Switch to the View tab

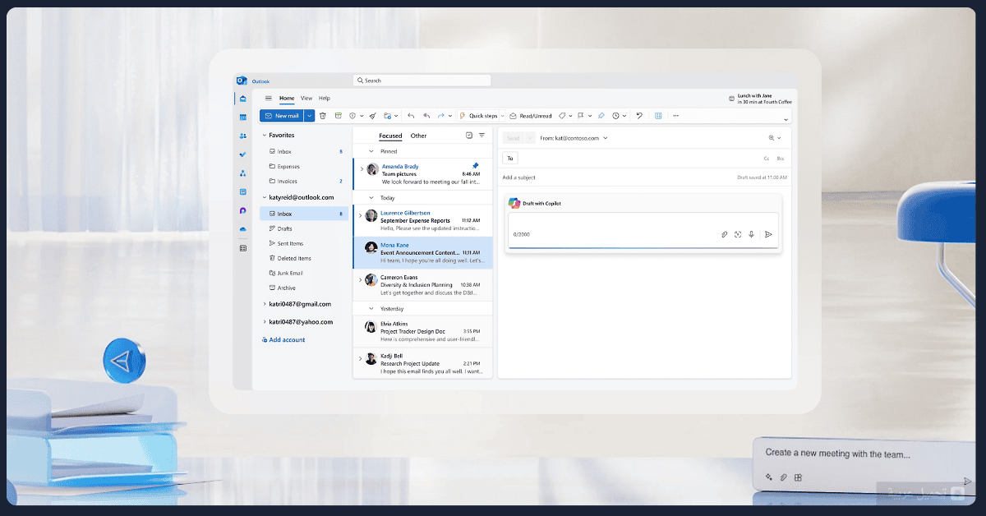[x=306, y=99]
